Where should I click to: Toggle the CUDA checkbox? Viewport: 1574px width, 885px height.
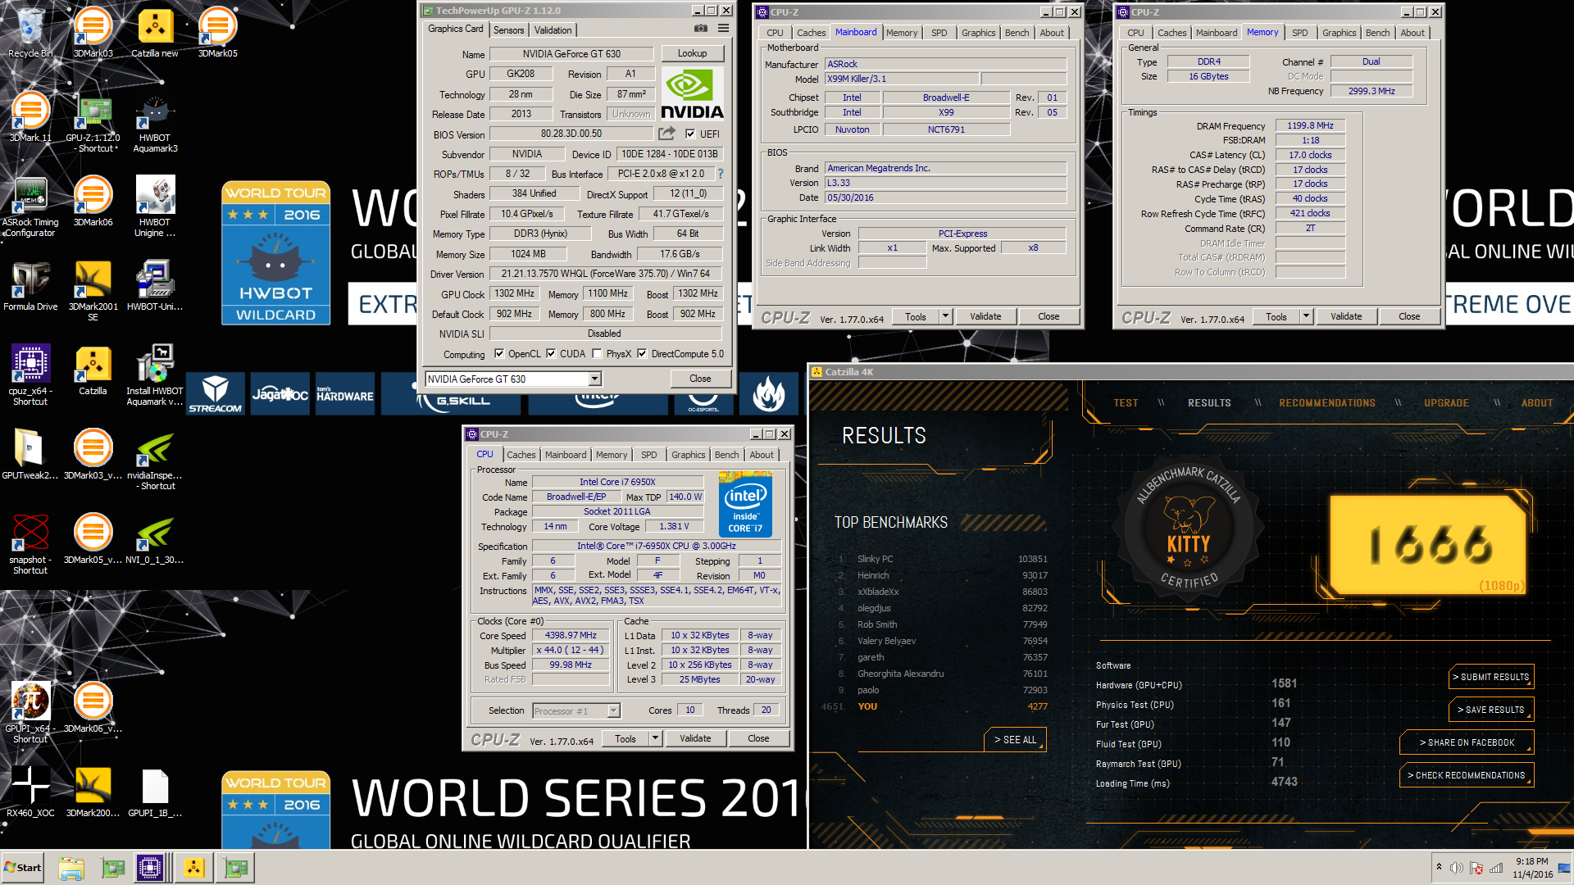click(551, 354)
